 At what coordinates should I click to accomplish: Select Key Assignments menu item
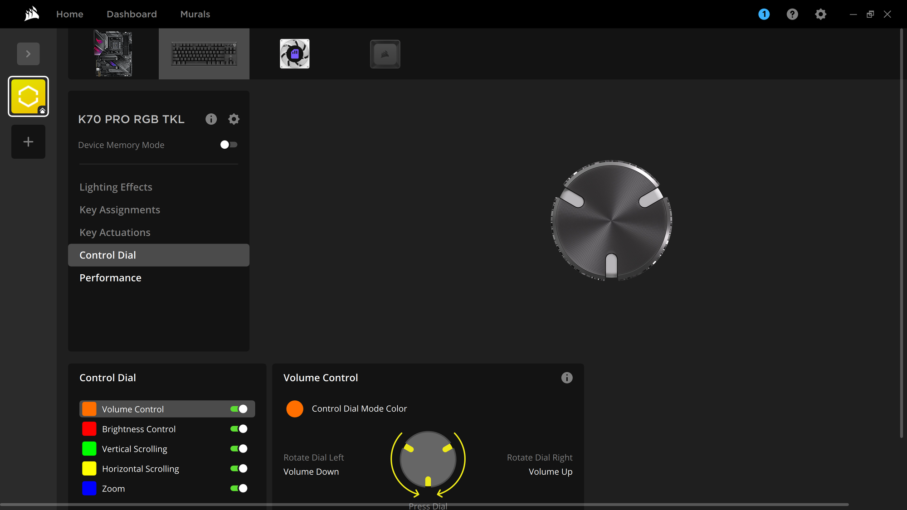(x=120, y=209)
